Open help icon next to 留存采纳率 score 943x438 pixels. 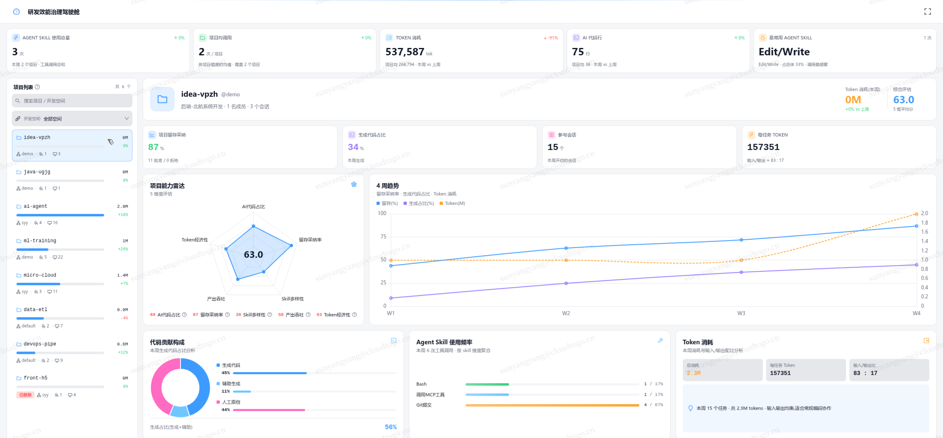[x=227, y=315]
